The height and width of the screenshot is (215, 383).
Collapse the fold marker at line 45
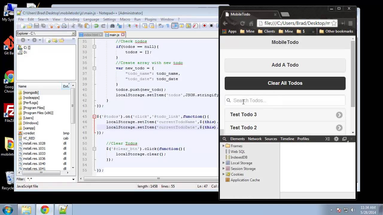click(x=94, y=116)
